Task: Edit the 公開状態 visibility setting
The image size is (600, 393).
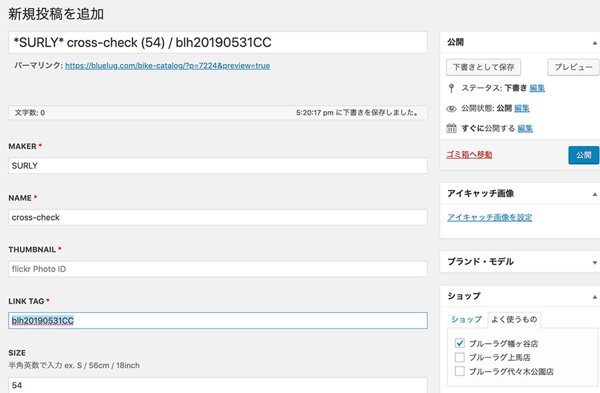Action: [522, 109]
